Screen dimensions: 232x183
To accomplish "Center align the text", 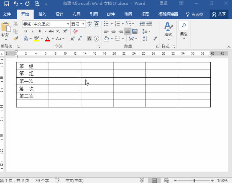I will point(113,31).
